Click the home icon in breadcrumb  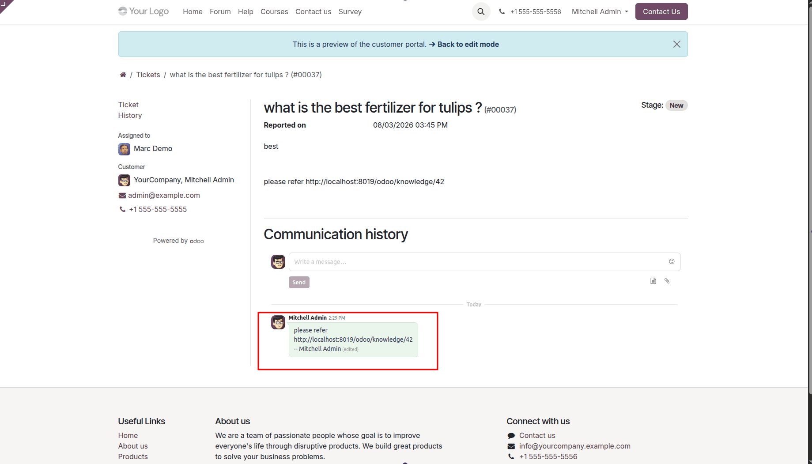[123, 75]
